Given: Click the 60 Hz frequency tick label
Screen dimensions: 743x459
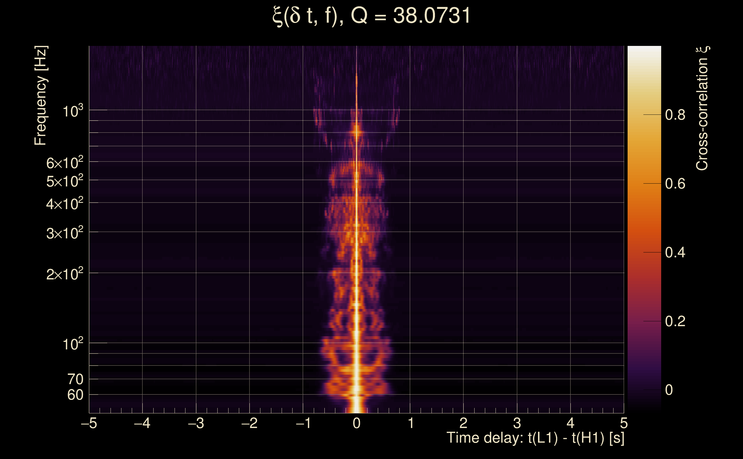Looking at the screenshot, I should point(75,395).
